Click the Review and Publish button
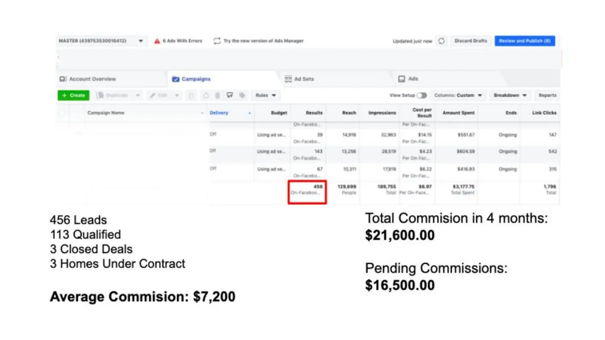This screenshot has height=340, width=605. pyautogui.click(x=524, y=41)
